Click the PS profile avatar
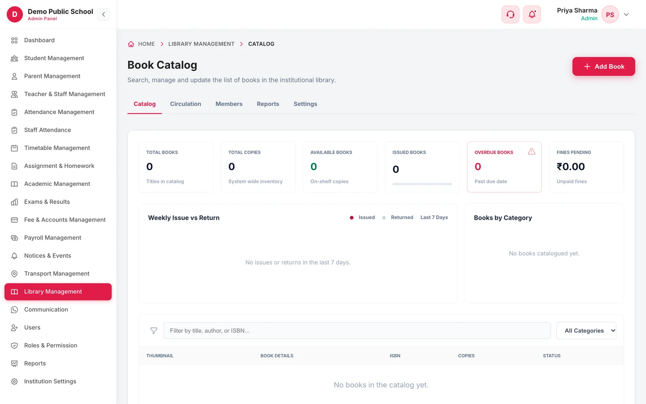646x404 pixels. tap(610, 15)
